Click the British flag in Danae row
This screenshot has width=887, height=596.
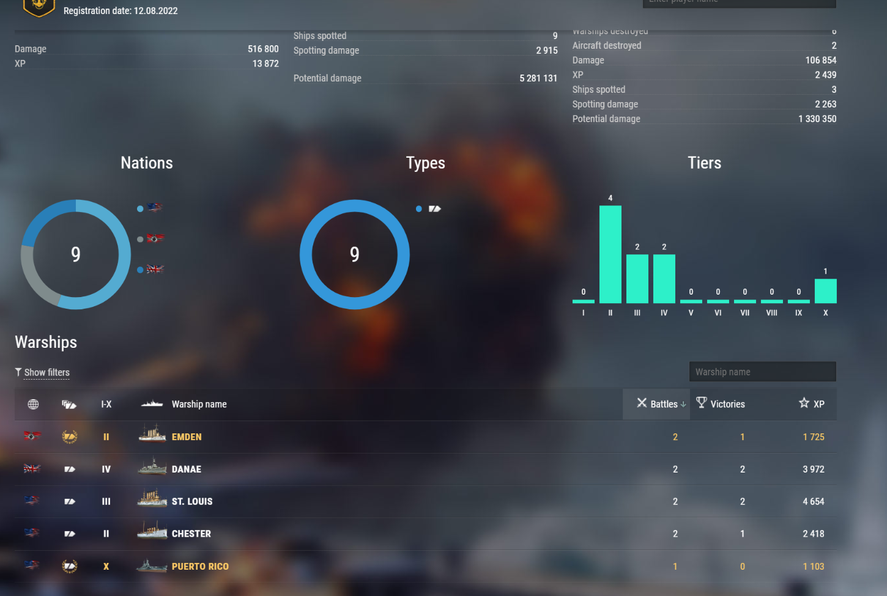[x=32, y=468]
